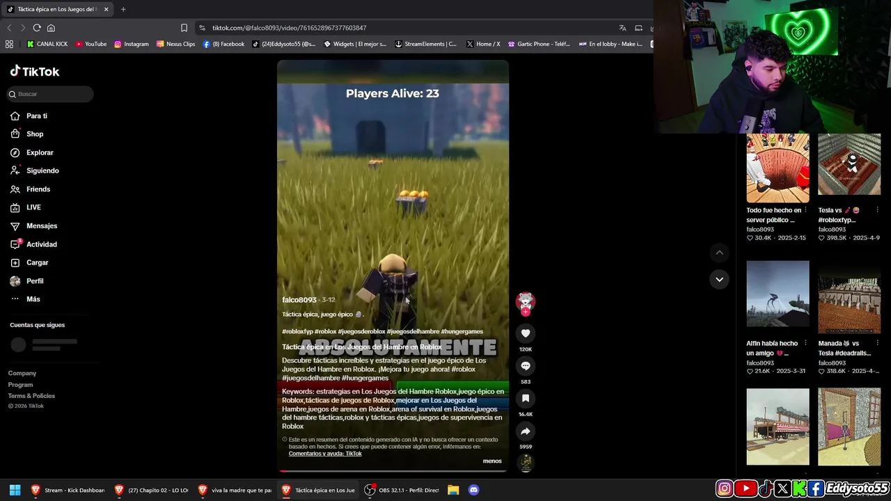Screen dimensions: 891x501
Task: Open Gartic Phone bookmark
Action: (x=539, y=44)
